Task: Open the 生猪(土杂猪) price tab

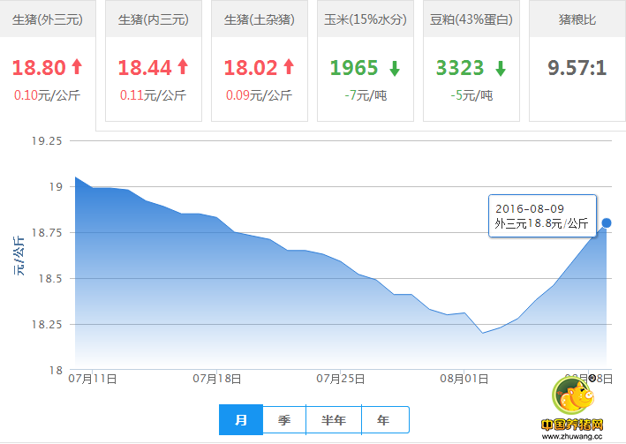Action: [259, 19]
